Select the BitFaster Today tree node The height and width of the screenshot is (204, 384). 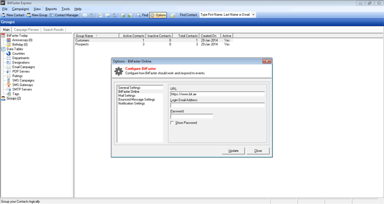(x=17, y=36)
